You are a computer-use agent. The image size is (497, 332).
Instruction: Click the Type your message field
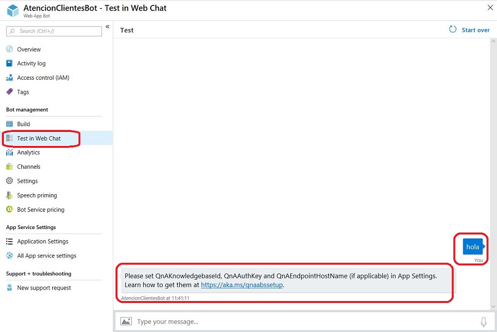coord(306,321)
